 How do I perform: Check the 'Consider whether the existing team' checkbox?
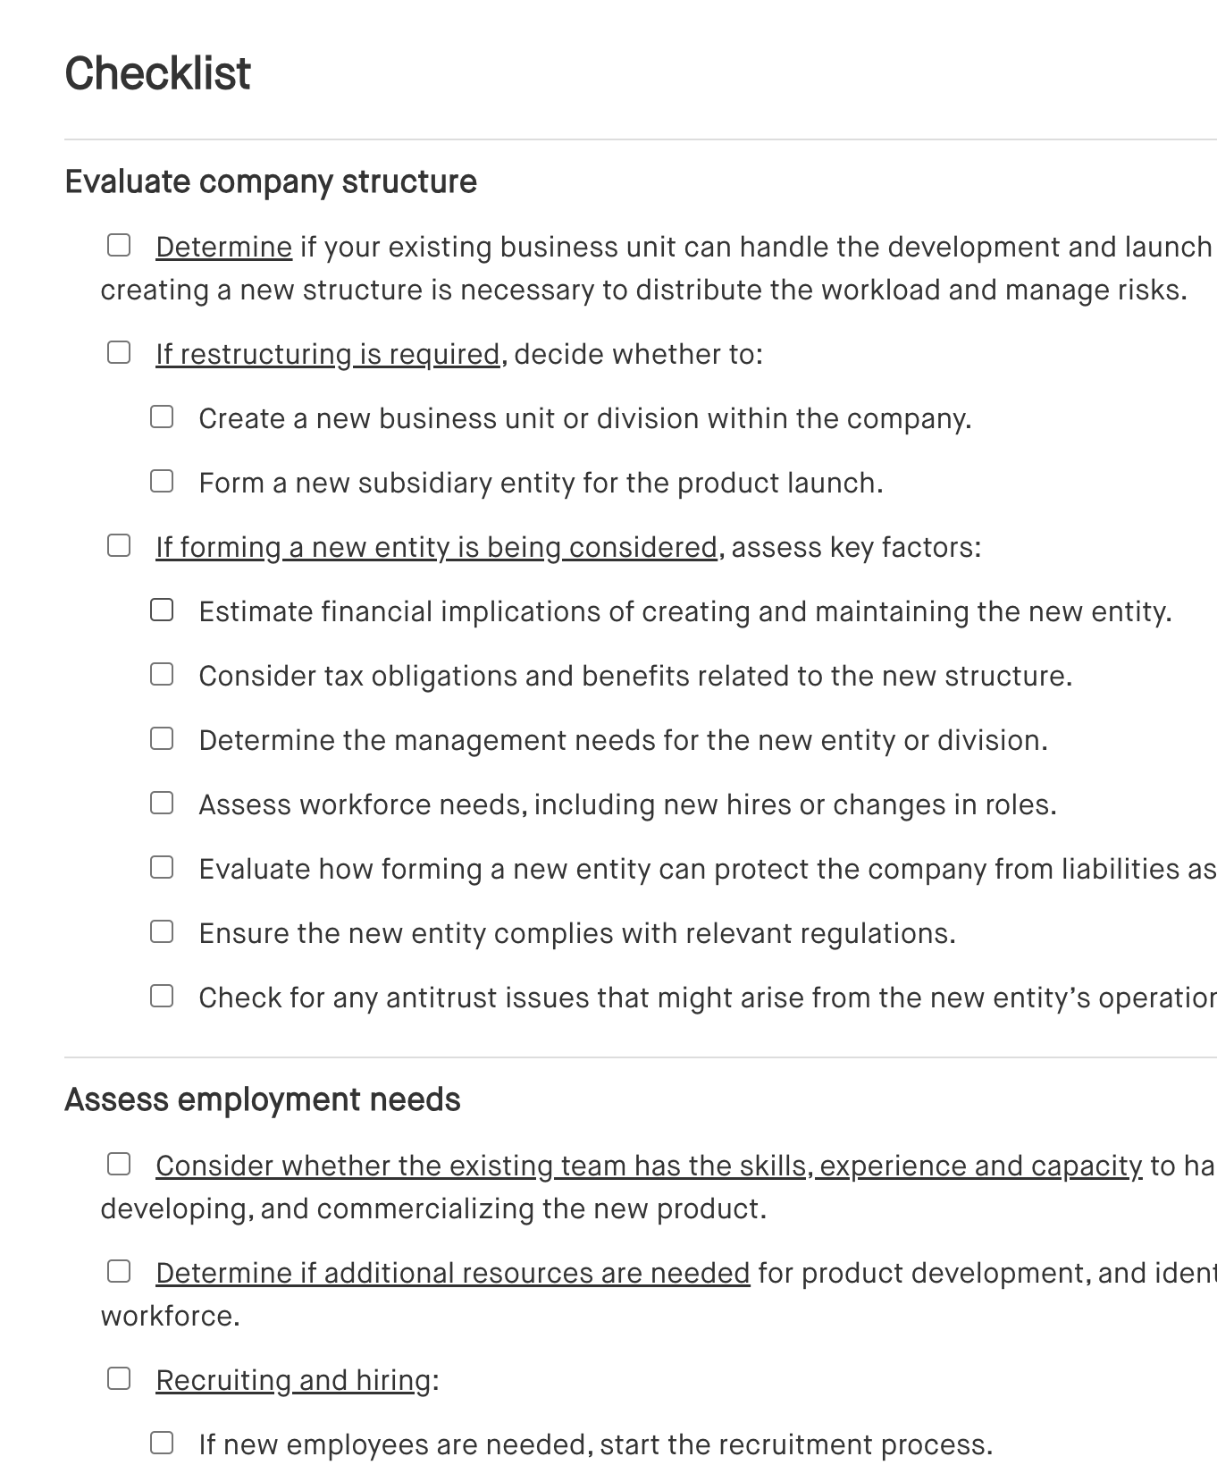coord(119,1164)
